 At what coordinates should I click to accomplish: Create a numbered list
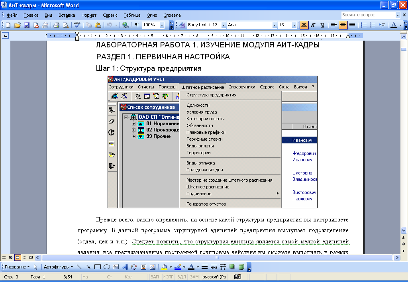364,25
